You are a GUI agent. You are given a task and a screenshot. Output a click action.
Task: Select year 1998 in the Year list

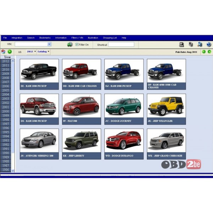coord(6,120)
